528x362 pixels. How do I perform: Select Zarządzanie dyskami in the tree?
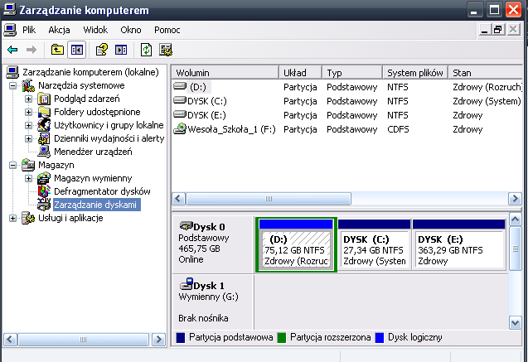tap(95, 205)
